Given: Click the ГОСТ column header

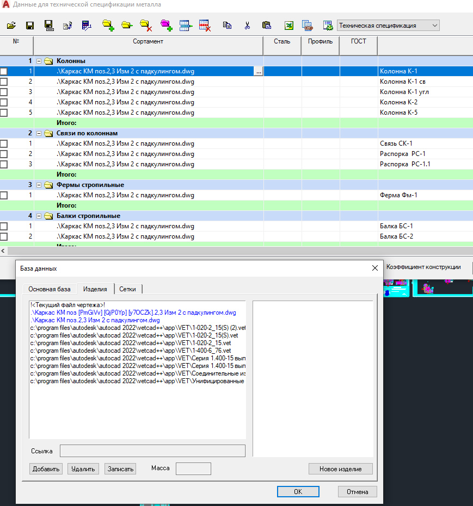Looking at the screenshot, I should click(x=358, y=46).
